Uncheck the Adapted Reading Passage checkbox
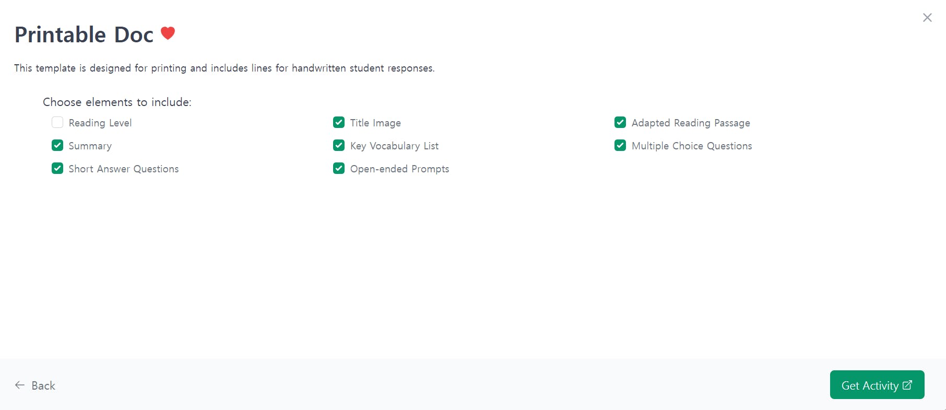Viewport: 946px width, 410px height. point(620,122)
